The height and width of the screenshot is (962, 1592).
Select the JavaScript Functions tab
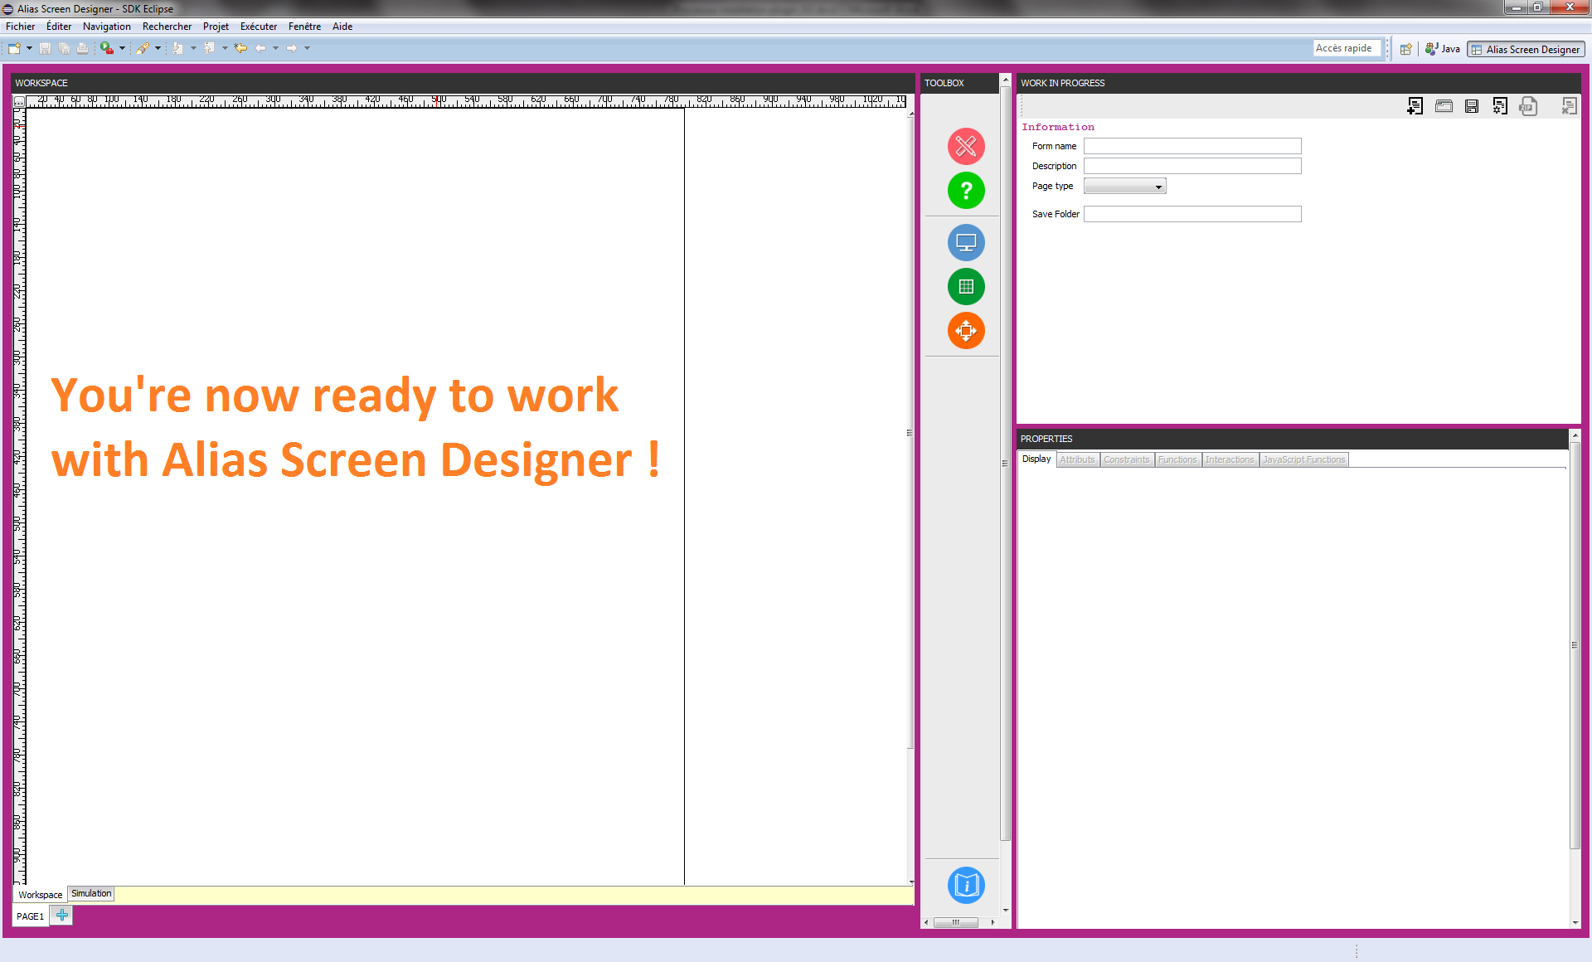[x=1304, y=459]
